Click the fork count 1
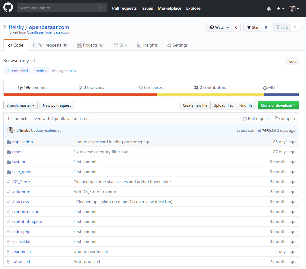Screen dimensions: 306x269 [295, 28]
